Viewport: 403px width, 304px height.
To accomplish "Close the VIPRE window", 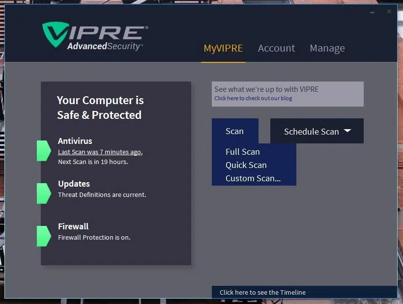I will (x=389, y=12).
